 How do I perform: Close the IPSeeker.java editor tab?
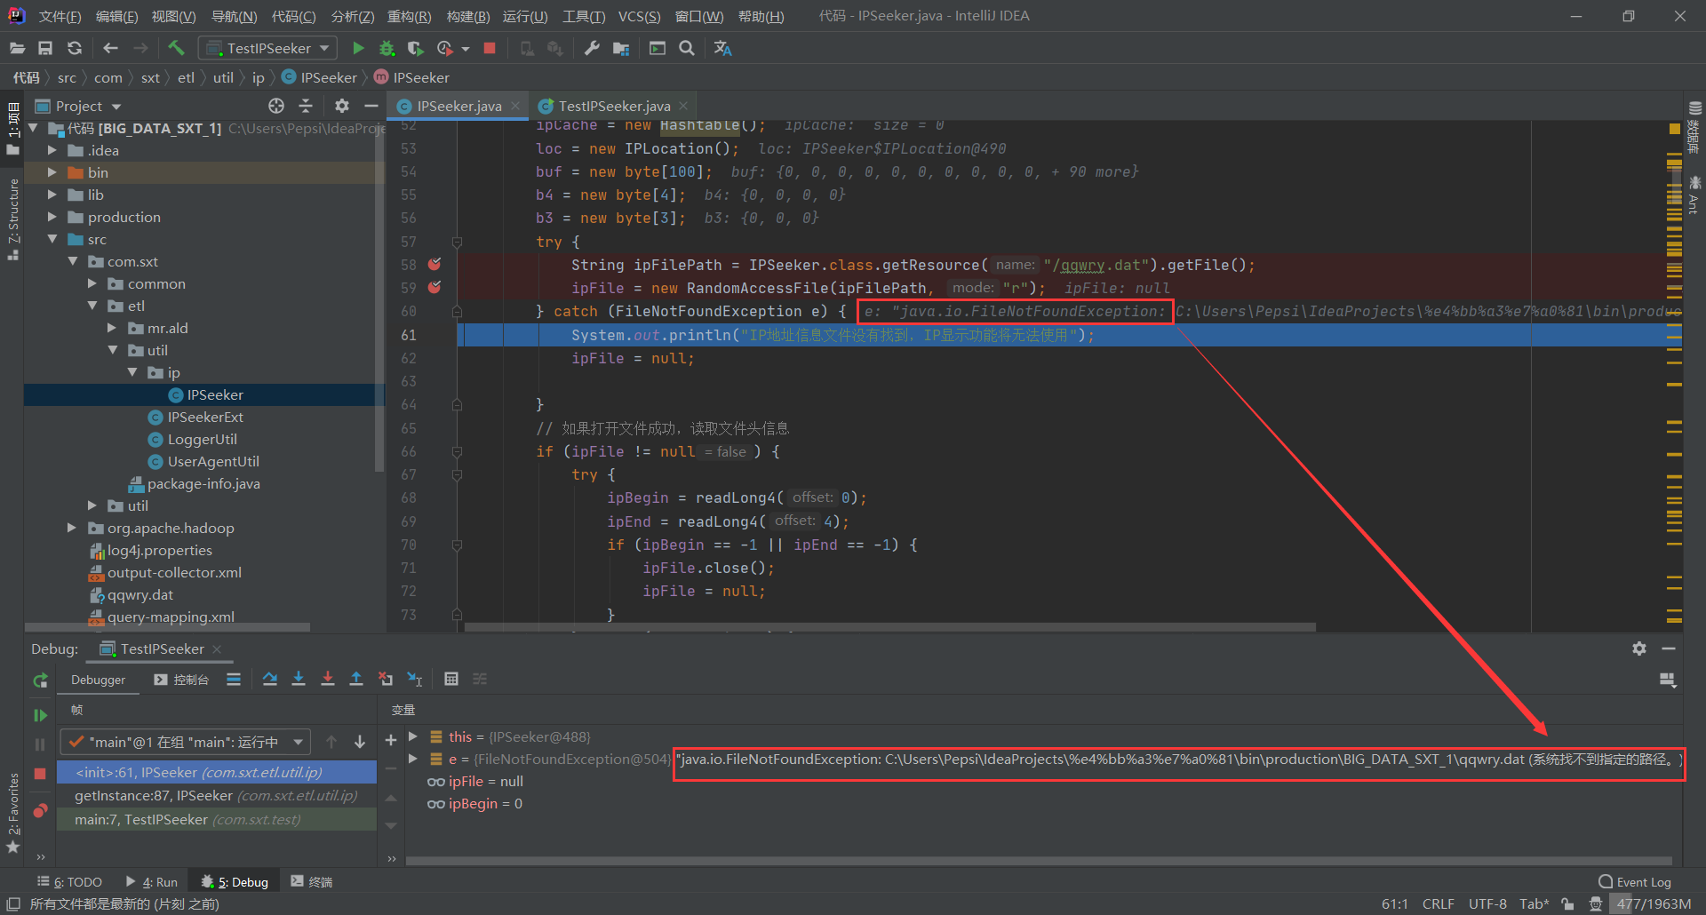coord(515,106)
